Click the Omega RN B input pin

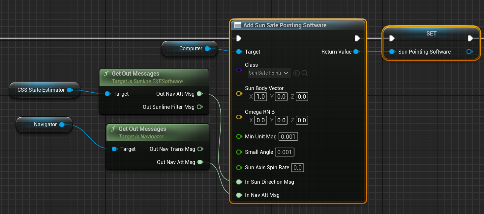(239, 117)
